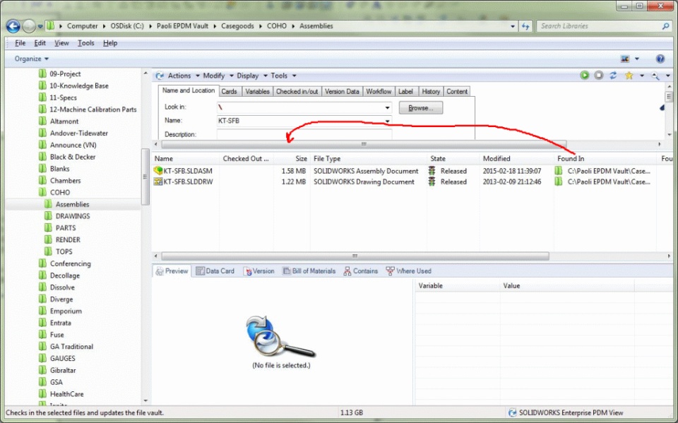Refresh the address bar location
Viewport: 678px width, 423px height.
tap(525, 26)
